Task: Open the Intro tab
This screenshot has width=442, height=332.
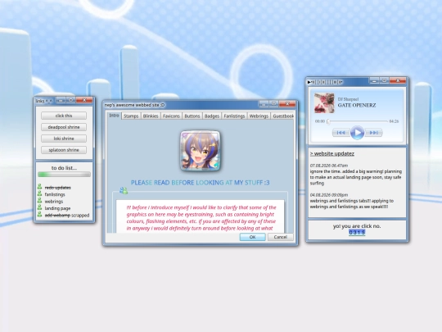Action: coord(114,116)
